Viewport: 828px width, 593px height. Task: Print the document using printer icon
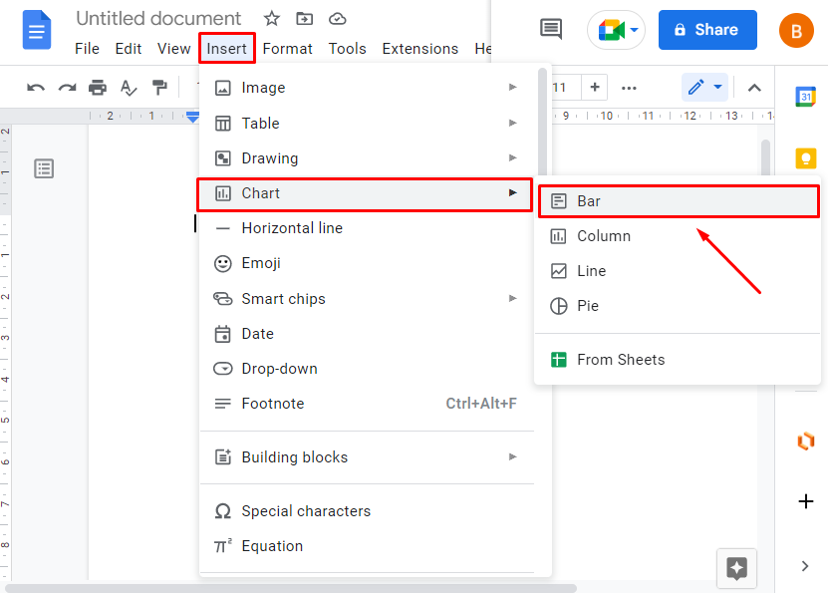coord(98,87)
